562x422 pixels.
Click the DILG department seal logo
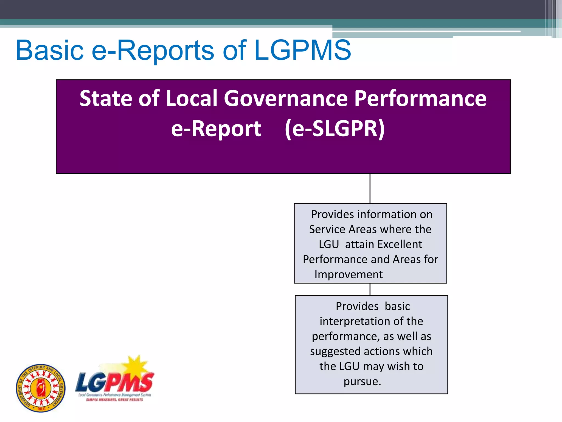(x=41, y=388)
